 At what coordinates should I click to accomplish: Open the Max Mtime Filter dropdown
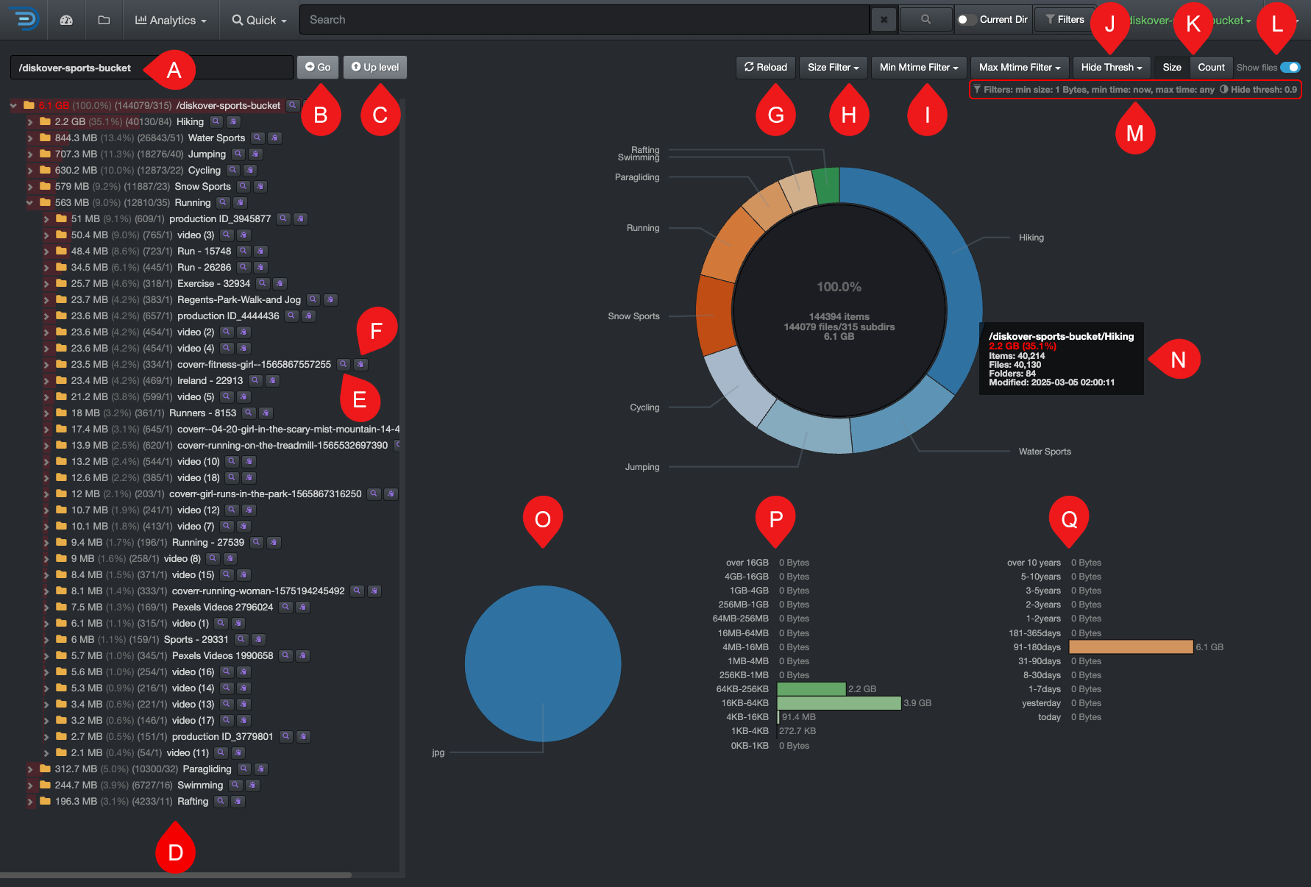[1020, 67]
